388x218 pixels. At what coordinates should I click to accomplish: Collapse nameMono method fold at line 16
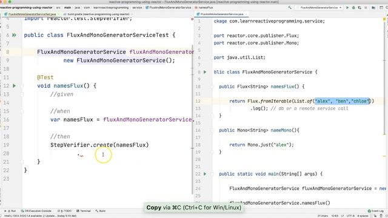click(x=212, y=130)
